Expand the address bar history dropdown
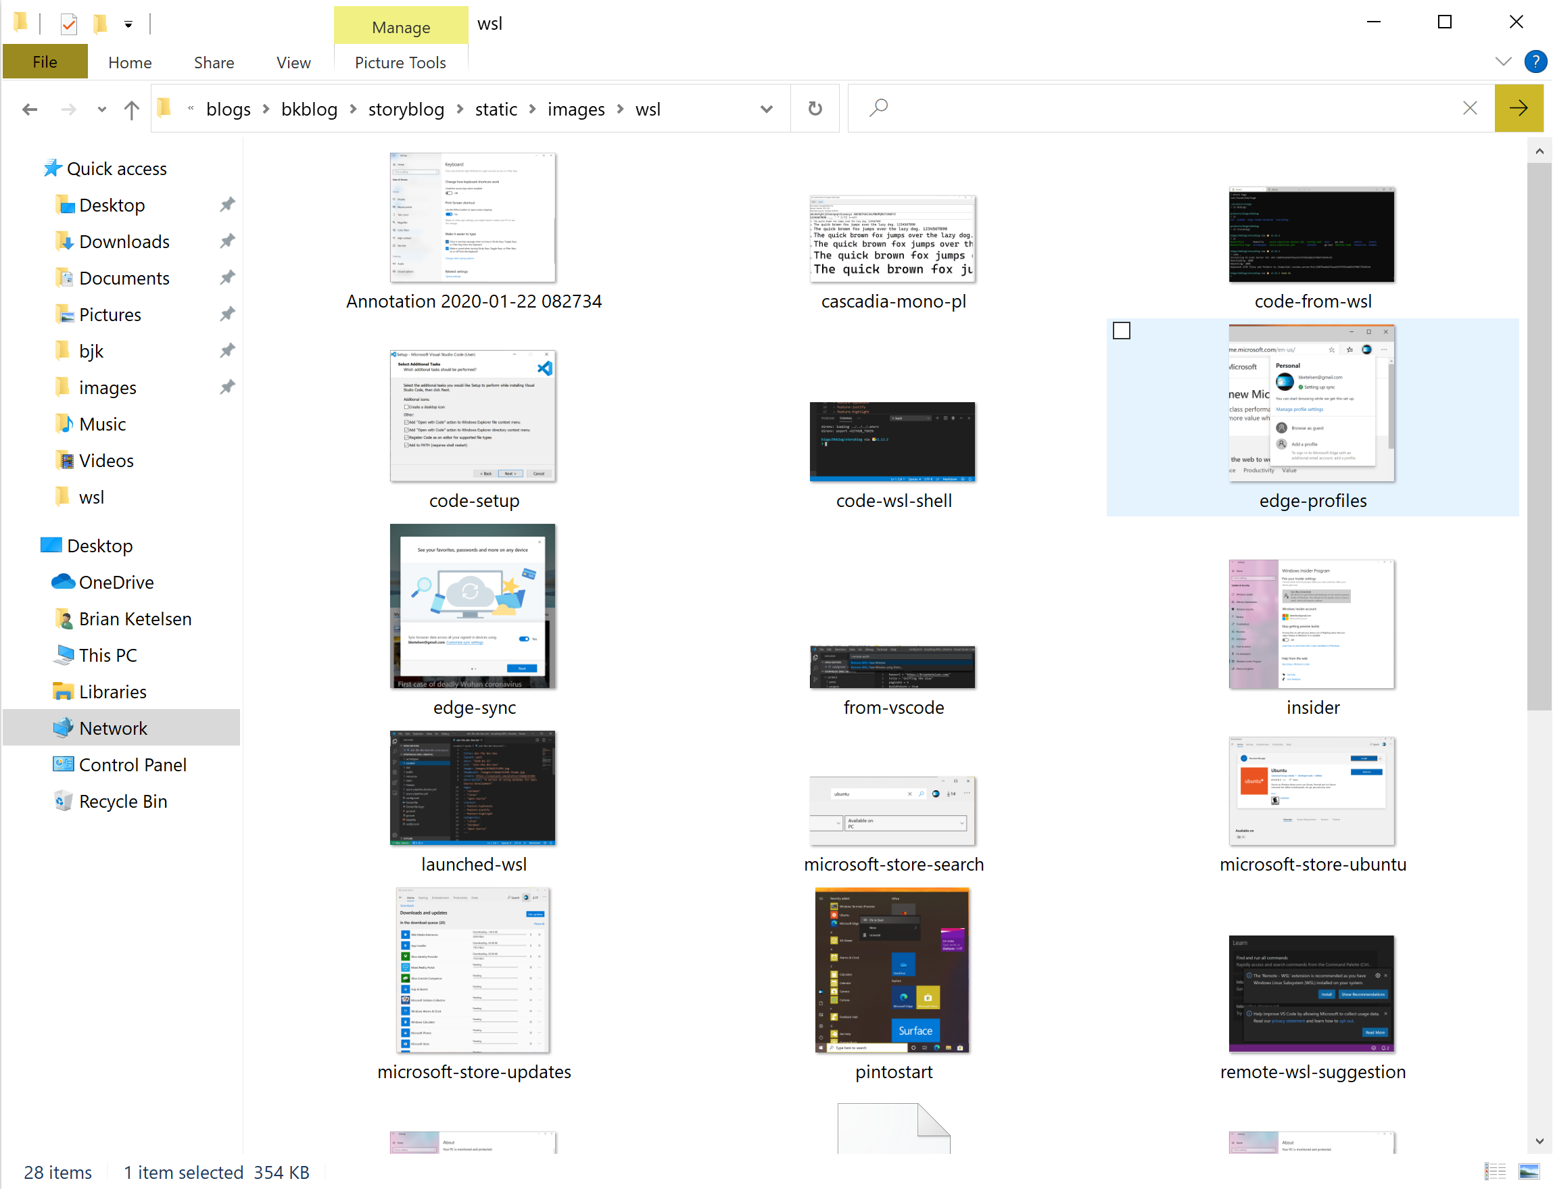 point(767,108)
